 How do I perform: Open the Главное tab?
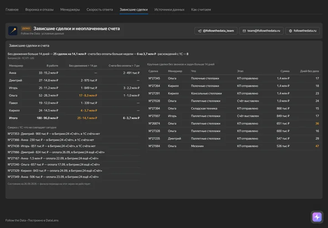(12, 10)
